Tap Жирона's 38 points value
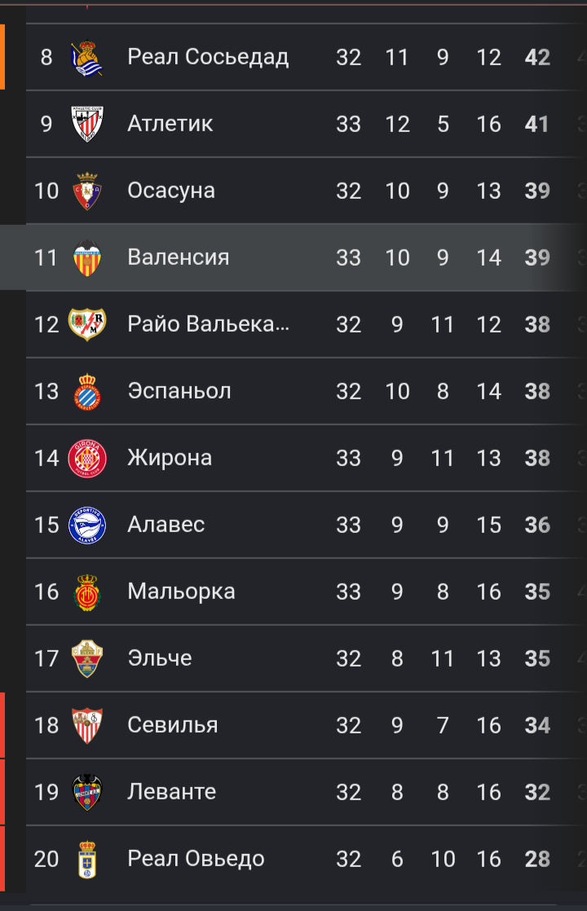Viewport: 587px width, 911px height. click(537, 458)
